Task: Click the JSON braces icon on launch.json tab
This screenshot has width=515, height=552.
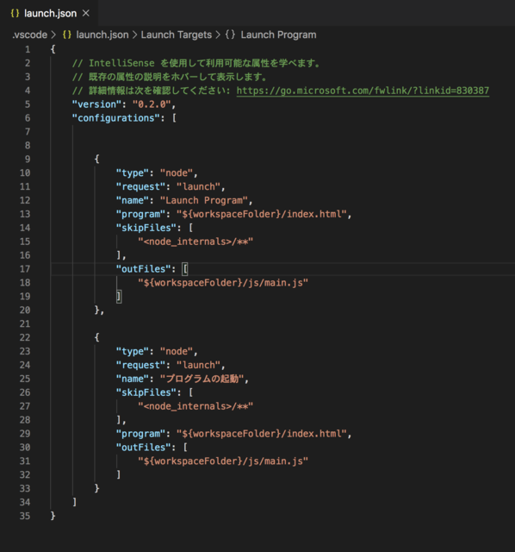Action: [15, 14]
